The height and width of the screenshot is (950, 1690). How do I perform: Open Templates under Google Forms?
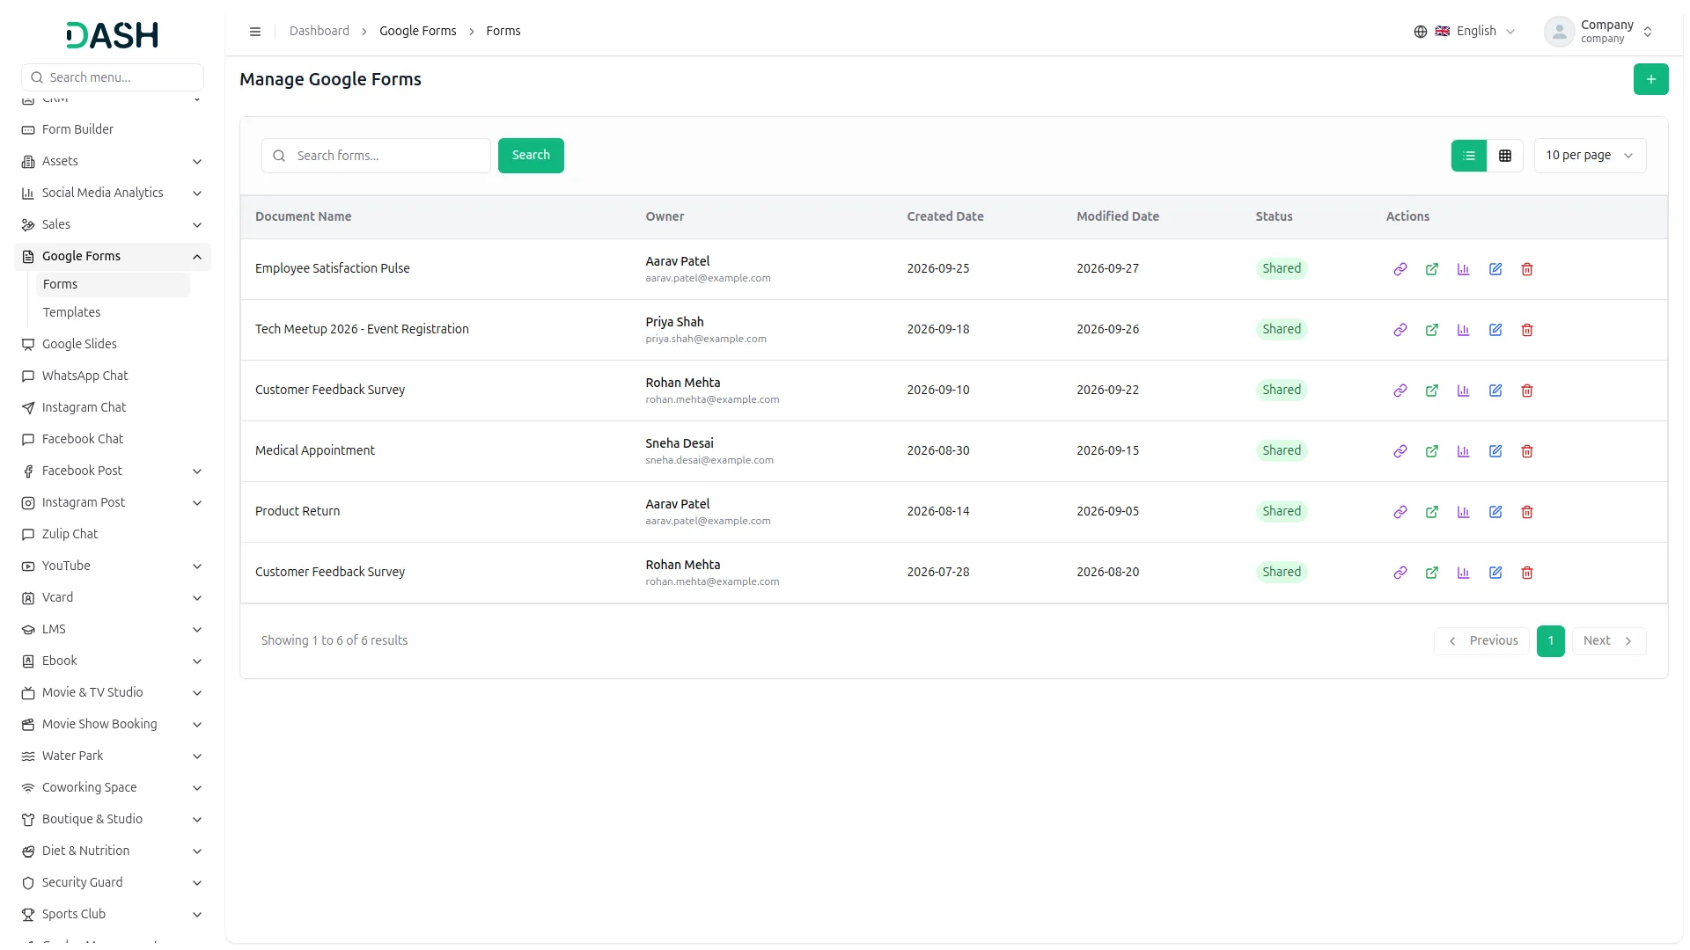coord(113,313)
